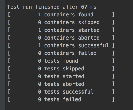The width and height of the screenshot is (133, 110).
Task: Click the '0 tests skipped' line
Action: coord(61,69)
